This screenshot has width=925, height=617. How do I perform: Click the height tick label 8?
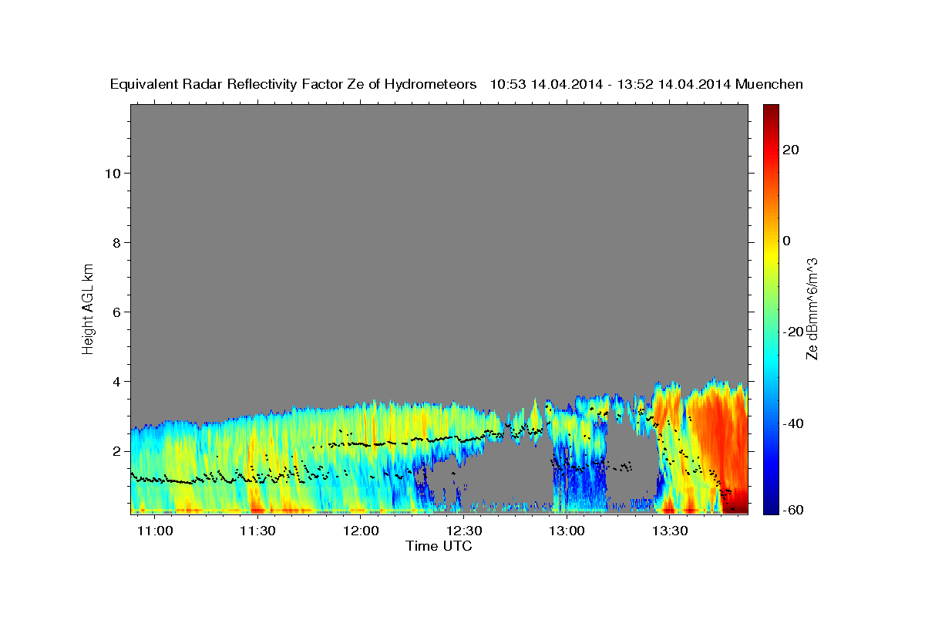116,242
